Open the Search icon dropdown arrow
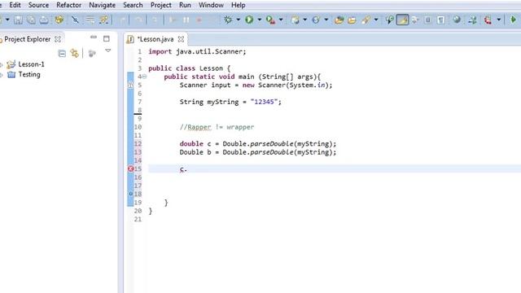The height and width of the screenshot is (293, 521). click(x=376, y=20)
